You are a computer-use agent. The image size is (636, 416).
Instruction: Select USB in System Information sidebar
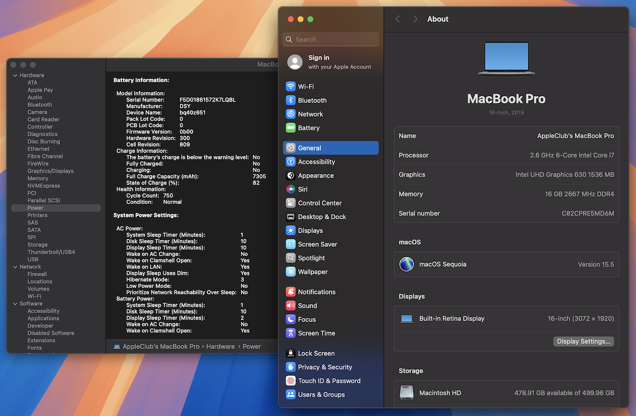point(33,259)
